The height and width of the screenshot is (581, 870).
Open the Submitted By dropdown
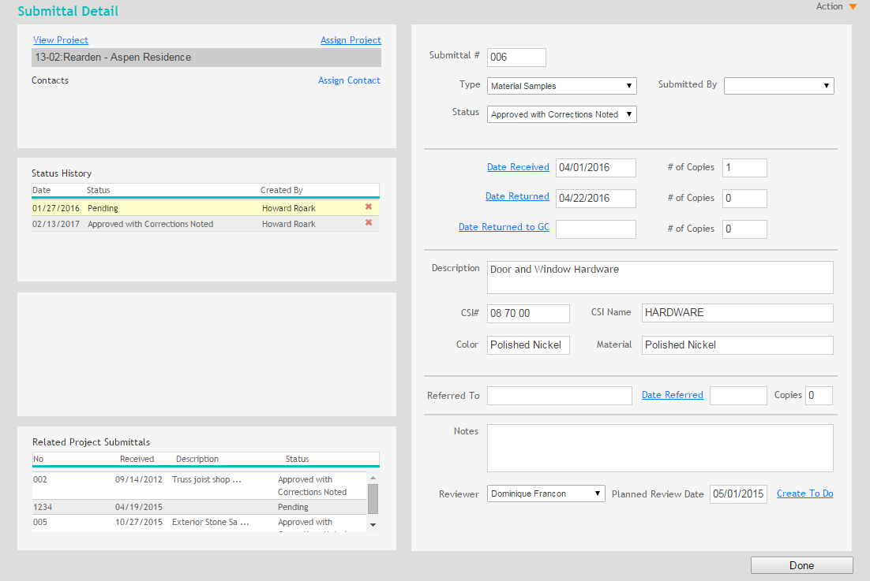coord(778,86)
